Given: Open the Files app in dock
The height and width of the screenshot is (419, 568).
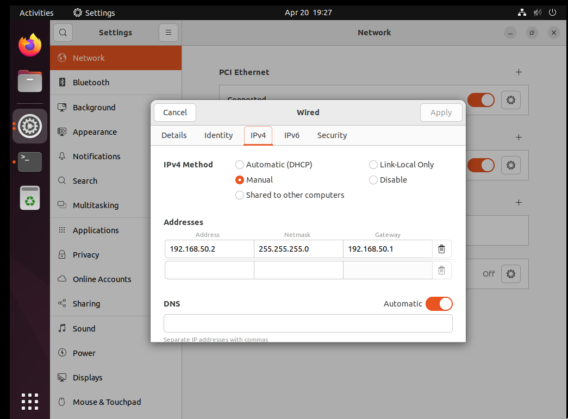Looking at the screenshot, I should (x=30, y=82).
